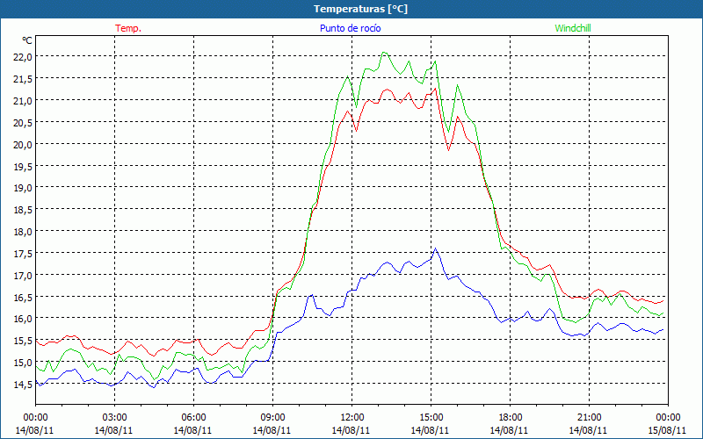Image resolution: width=703 pixels, height=439 pixels.
Task: Click the 18,5 y-axis value
Action: [x=24, y=210]
